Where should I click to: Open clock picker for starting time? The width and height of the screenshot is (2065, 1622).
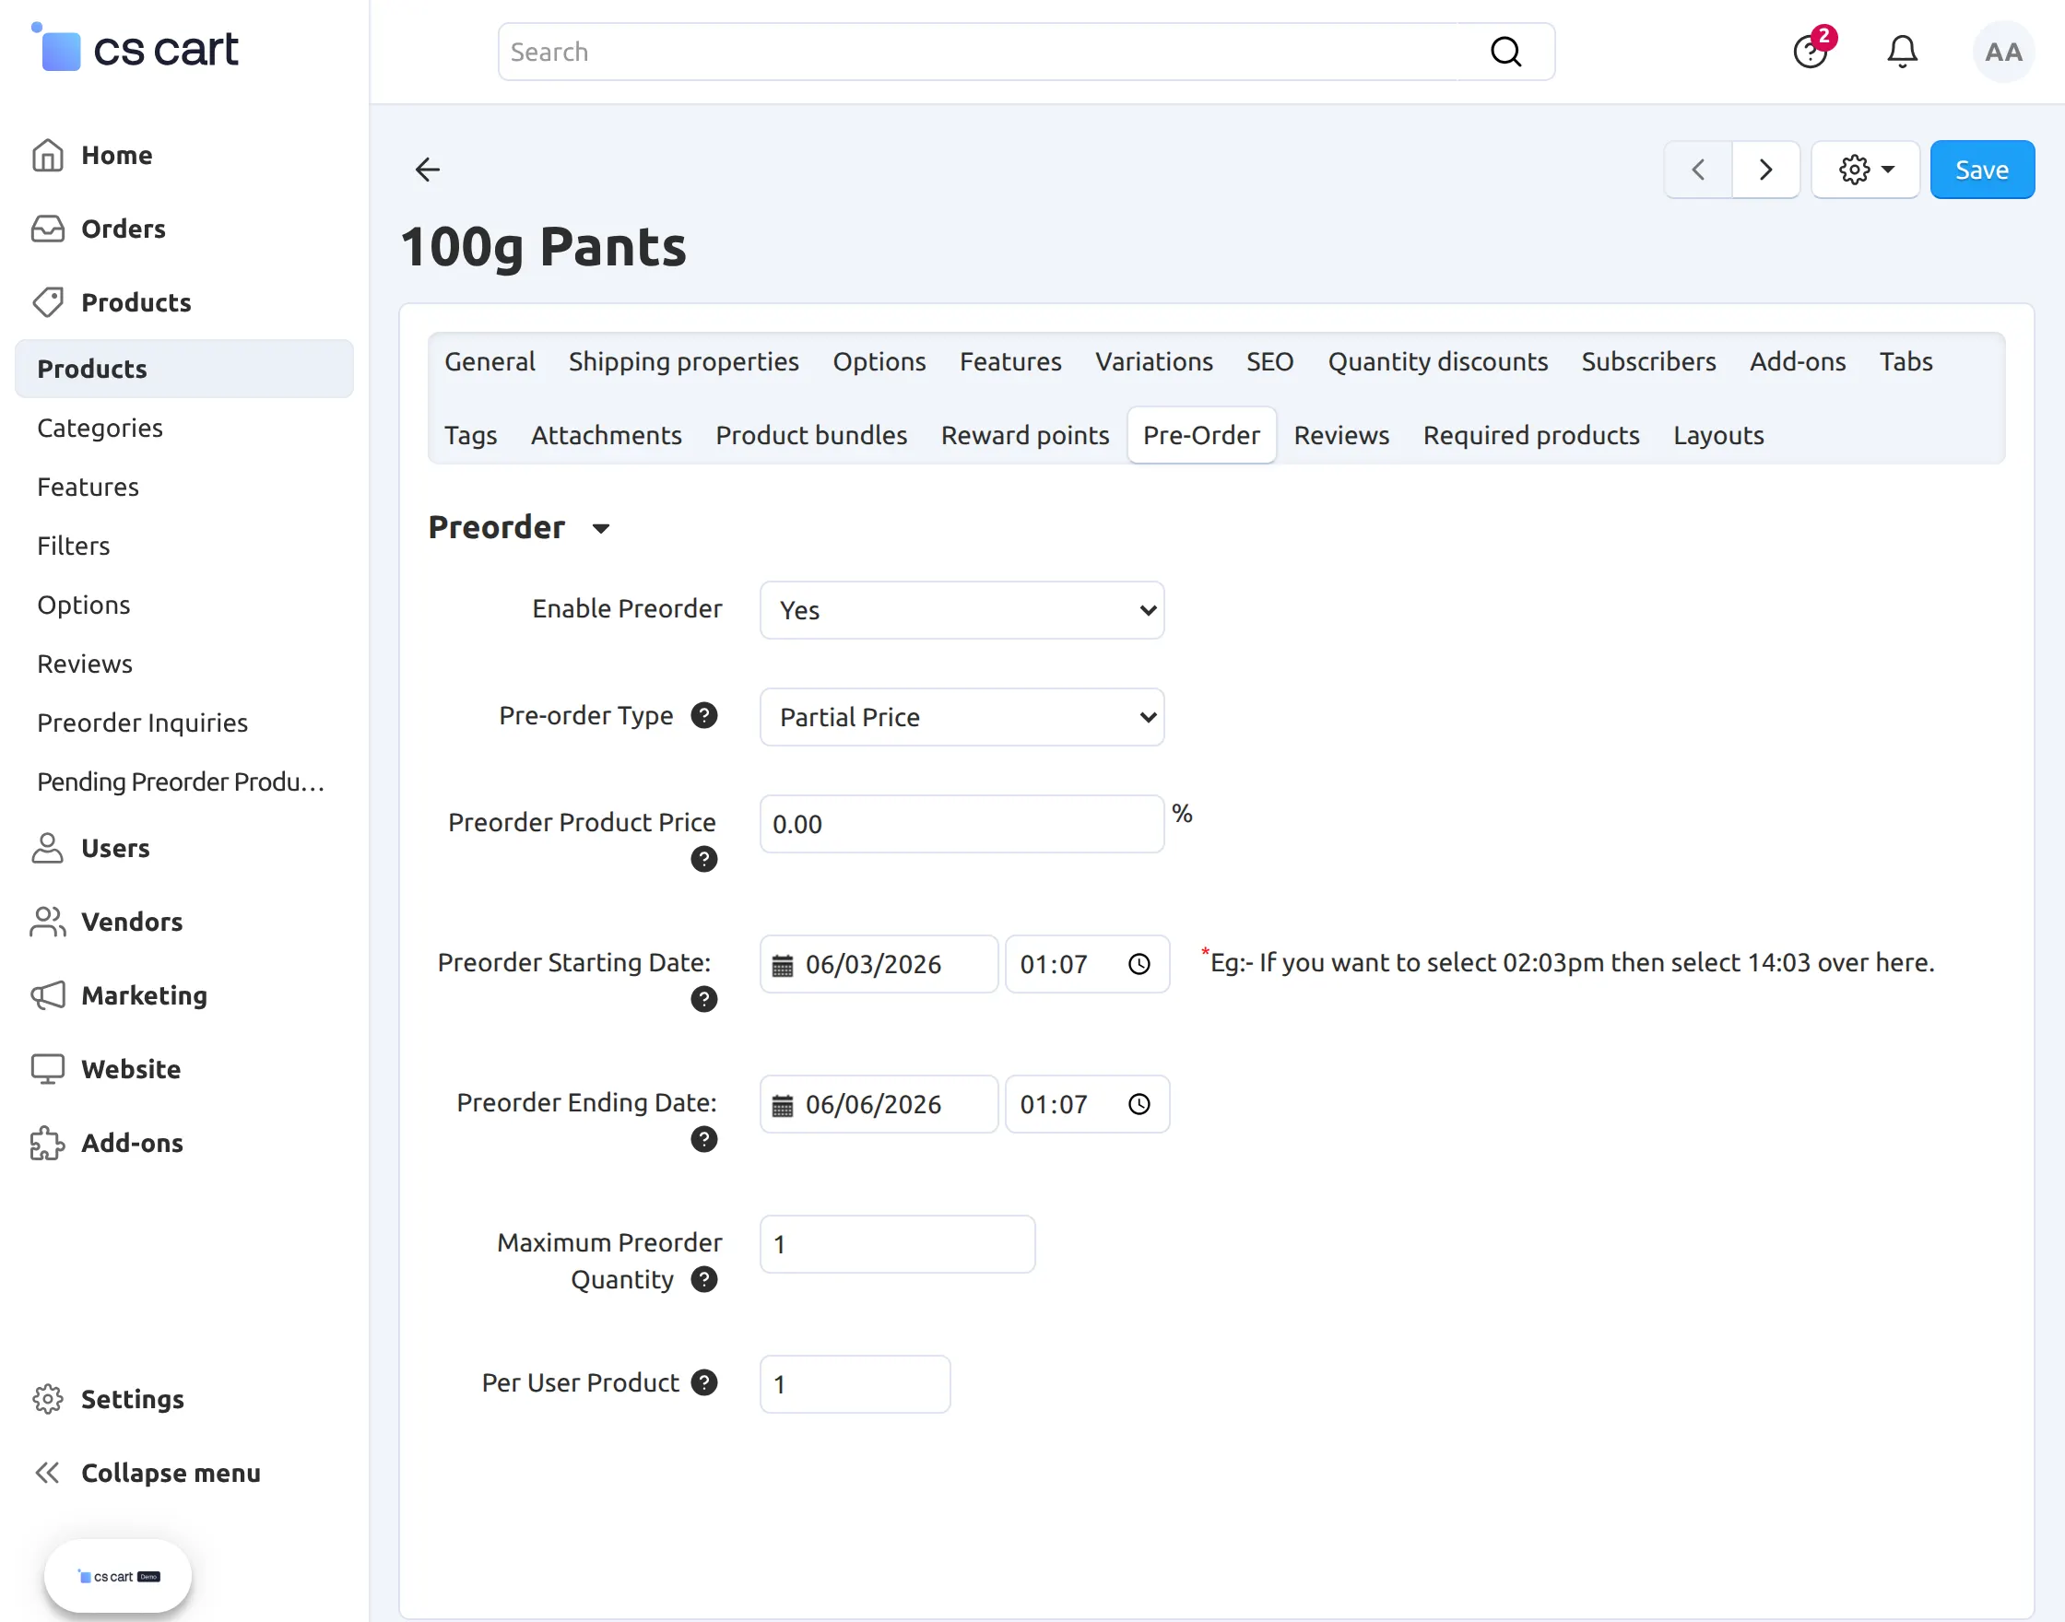(x=1139, y=965)
